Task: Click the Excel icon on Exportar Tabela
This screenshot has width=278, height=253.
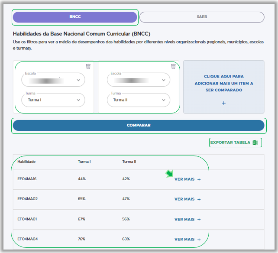Action: click(255, 143)
